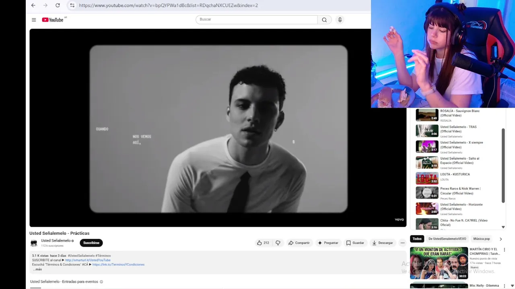Subscribe with the Suscribirse button
The image size is (515, 289).
click(x=91, y=243)
